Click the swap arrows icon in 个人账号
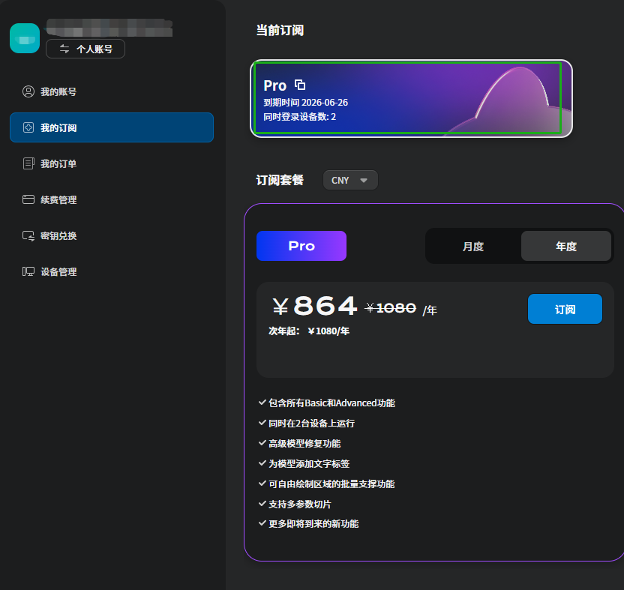624x590 pixels. 64,49
